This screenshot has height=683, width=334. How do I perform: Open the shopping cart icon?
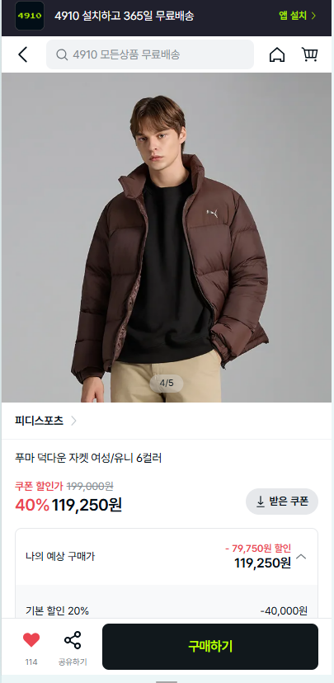pyautogui.click(x=309, y=55)
